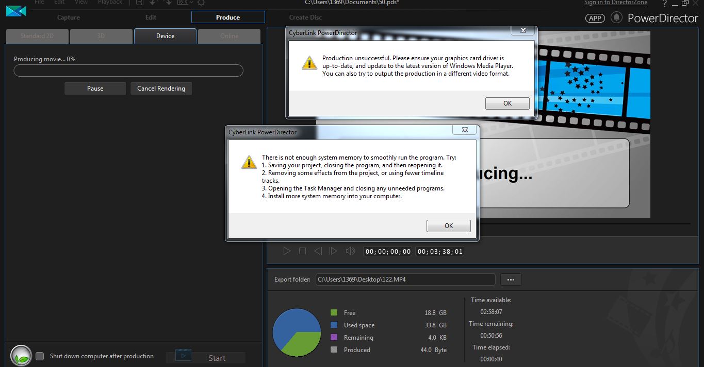Open the Edit menu in the menu bar
704x367 pixels.
(x=59, y=2)
